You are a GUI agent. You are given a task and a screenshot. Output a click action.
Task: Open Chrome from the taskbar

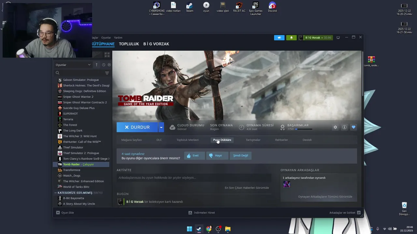click(208, 229)
